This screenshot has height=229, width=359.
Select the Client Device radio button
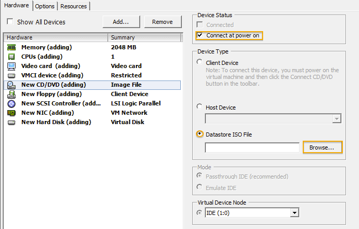tap(200, 62)
